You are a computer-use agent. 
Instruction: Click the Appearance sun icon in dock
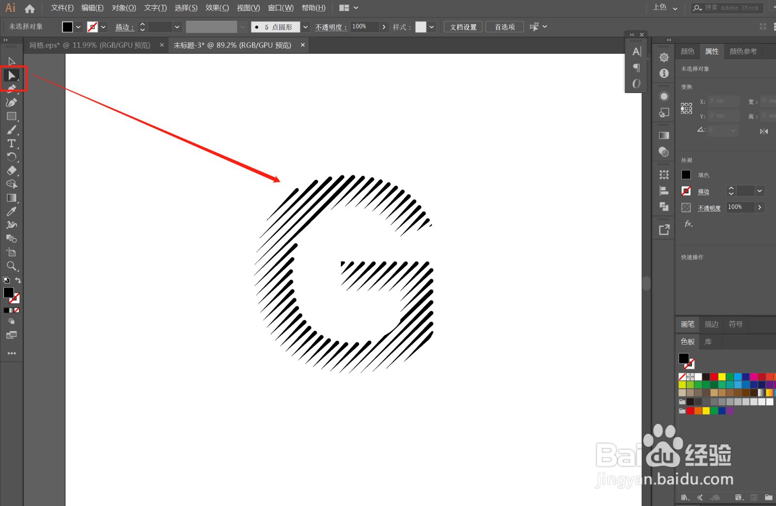(x=664, y=96)
